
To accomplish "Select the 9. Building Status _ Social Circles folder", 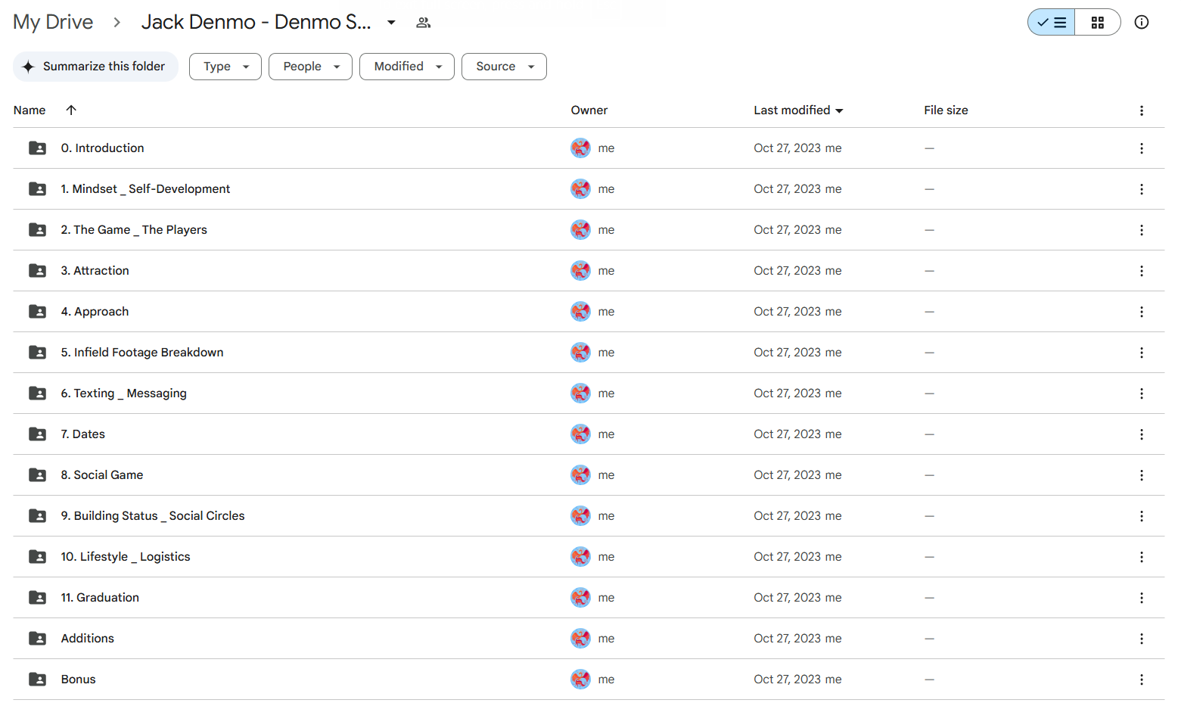I will pyautogui.click(x=153, y=516).
